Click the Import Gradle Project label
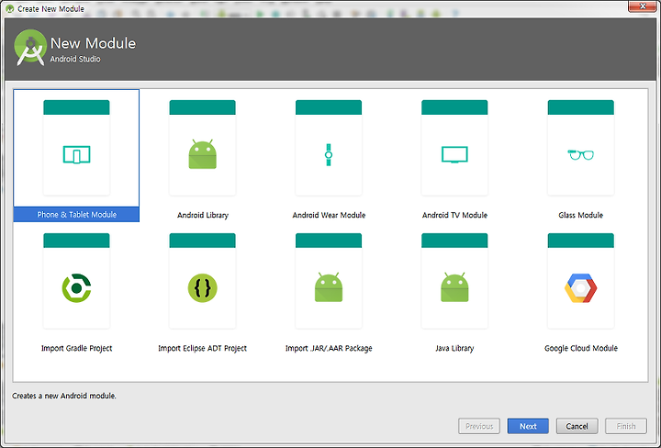The width and height of the screenshot is (661, 448). click(76, 348)
